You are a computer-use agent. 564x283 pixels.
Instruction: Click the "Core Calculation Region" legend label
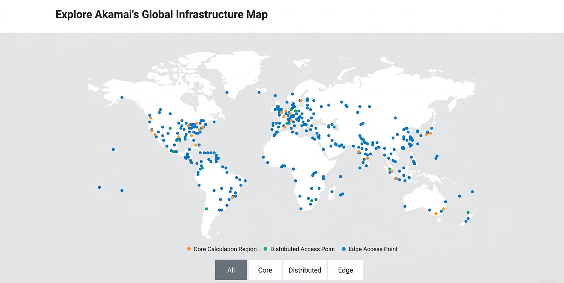[x=225, y=249]
